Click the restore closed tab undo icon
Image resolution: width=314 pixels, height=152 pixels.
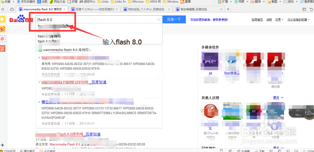pyautogui.click(x=311, y=9)
